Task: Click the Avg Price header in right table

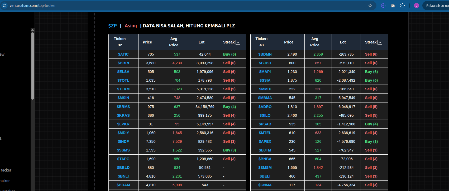Action: click(314, 42)
